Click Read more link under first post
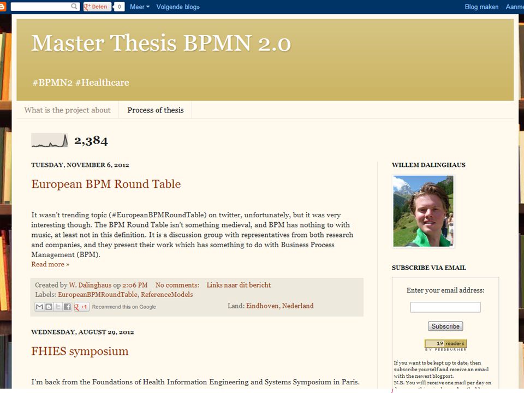 pos(50,264)
